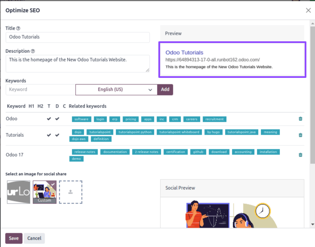Add related keyword 'download'
The width and height of the screenshot is (315, 247).
pos(219,152)
